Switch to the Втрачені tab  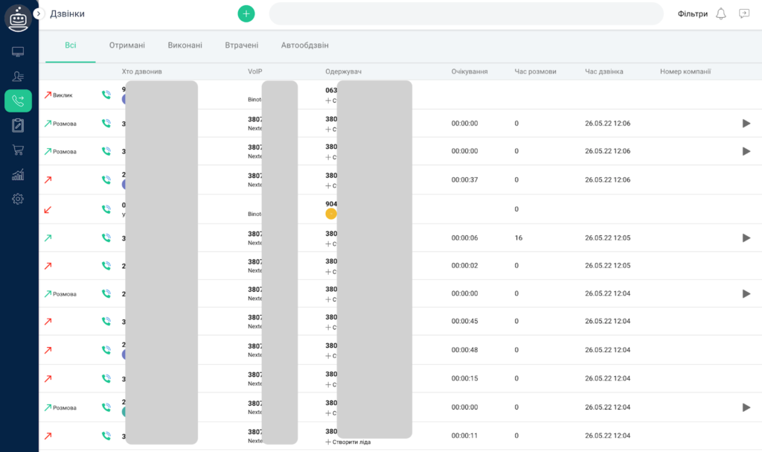241,45
